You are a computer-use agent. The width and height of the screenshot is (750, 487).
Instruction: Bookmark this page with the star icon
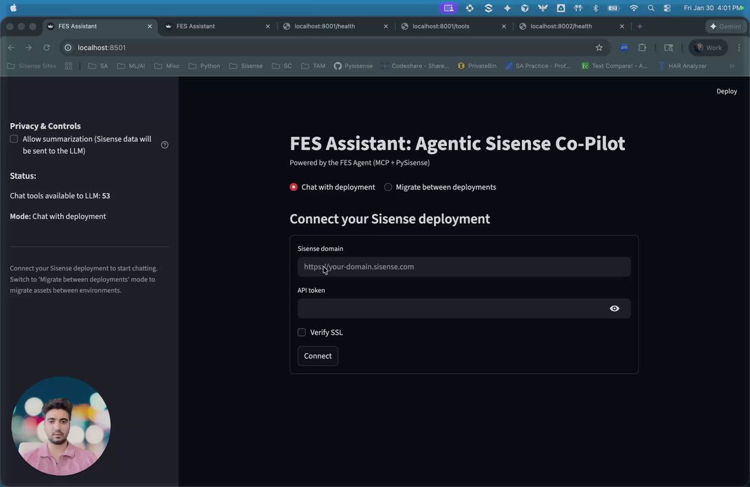point(599,47)
